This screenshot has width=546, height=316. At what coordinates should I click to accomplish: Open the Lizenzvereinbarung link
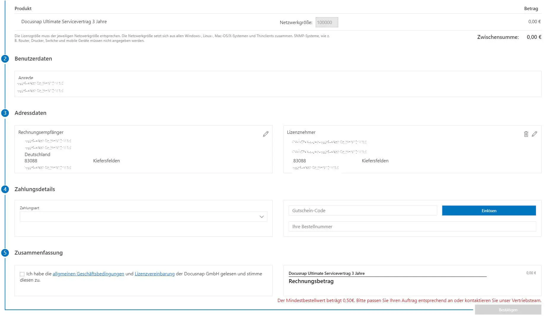[x=154, y=274]
